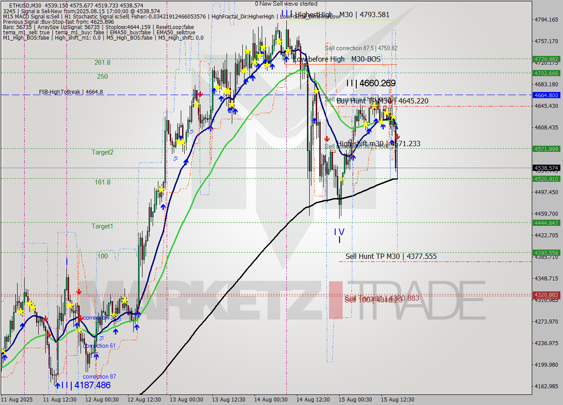Click the green 4726.982 price tag
This screenshot has height=405, width=563.
coord(546,59)
